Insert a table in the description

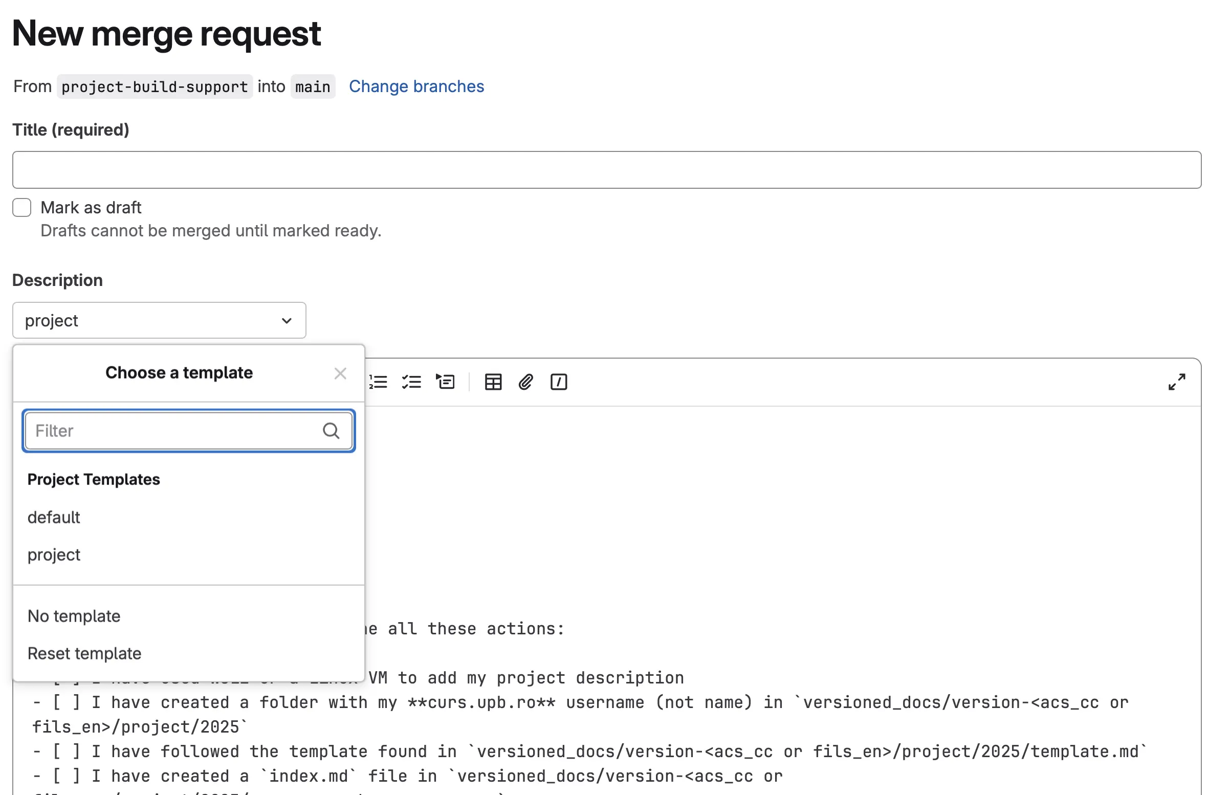point(493,382)
